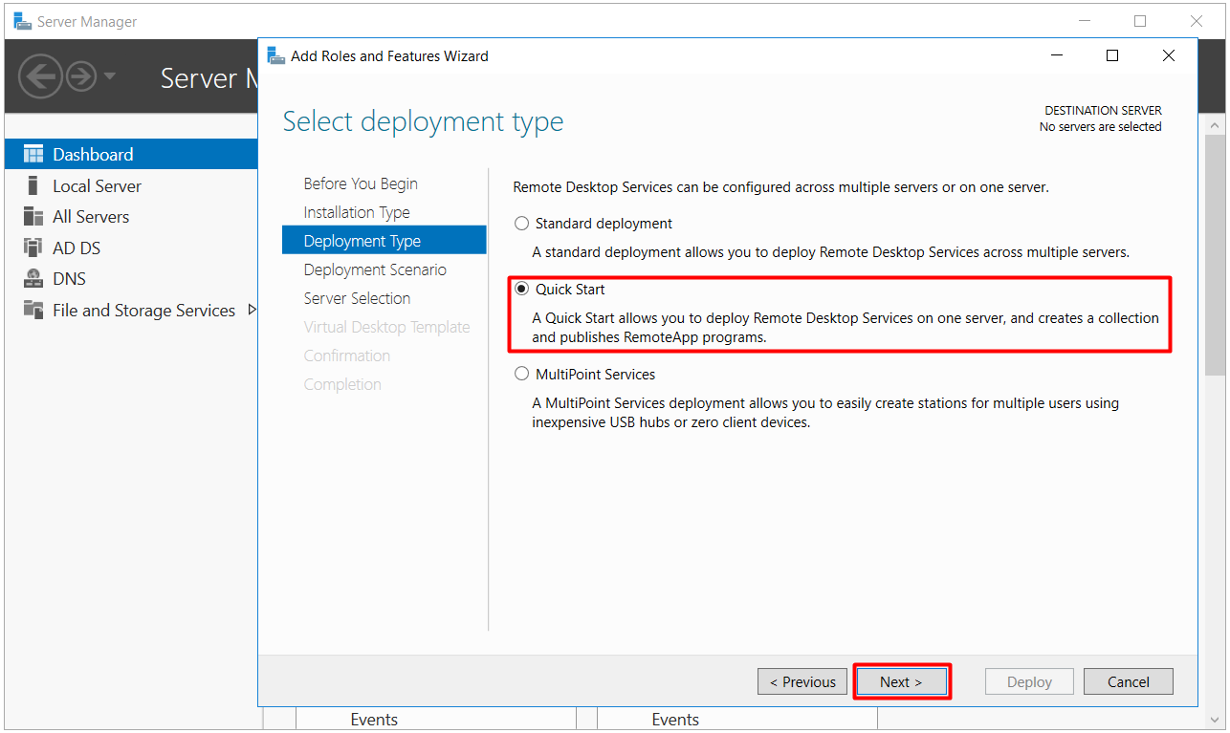The image size is (1230, 733).
Task: Click the Add Roles wizard title icon
Action: click(x=276, y=55)
